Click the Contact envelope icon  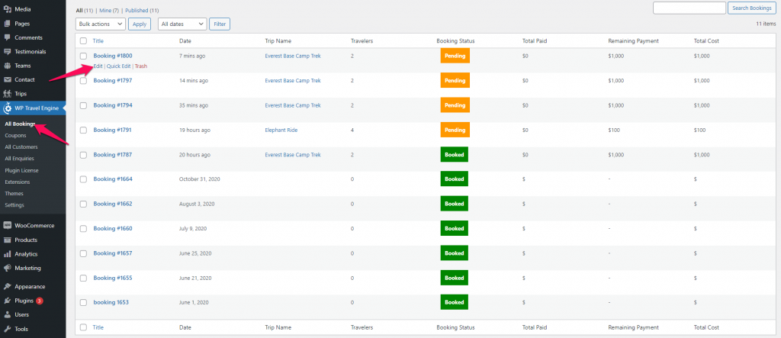coord(8,79)
